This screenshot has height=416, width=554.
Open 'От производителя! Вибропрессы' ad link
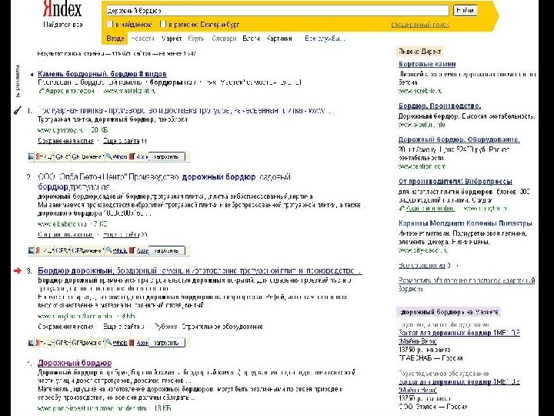tap(456, 182)
